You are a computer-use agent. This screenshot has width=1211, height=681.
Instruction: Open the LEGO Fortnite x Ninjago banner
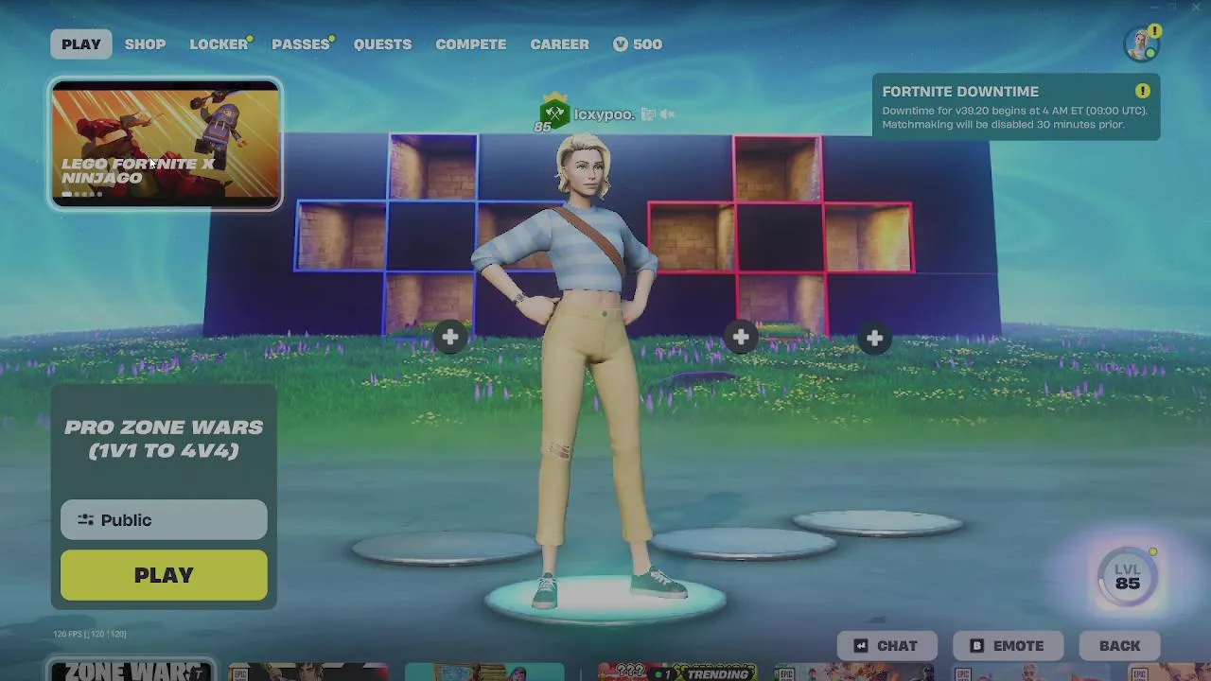166,144
